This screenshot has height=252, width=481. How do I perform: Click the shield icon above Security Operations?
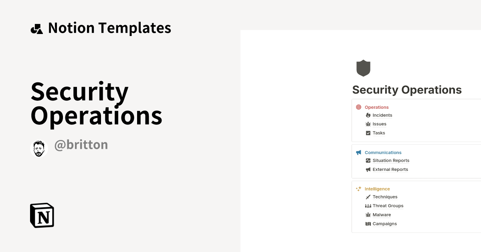(363, 68)
